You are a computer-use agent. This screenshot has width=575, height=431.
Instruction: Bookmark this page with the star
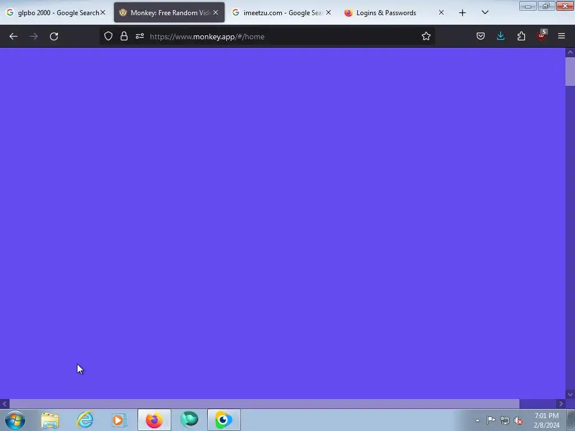pos(426,36)
